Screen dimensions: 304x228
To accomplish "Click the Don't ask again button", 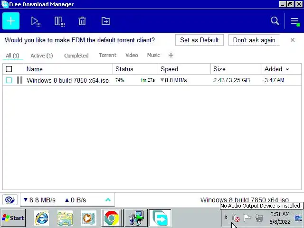I will 254,40.
